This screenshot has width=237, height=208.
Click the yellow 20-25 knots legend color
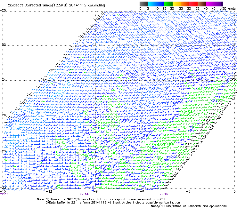click(x=177, y=4)
